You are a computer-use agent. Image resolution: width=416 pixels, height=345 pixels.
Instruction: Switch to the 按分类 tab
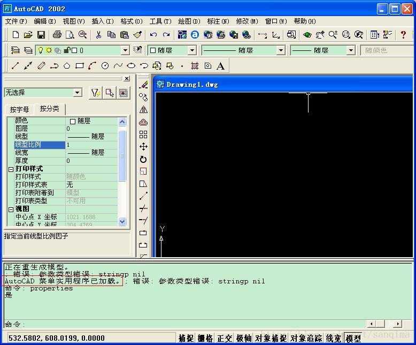pos(50,109)
